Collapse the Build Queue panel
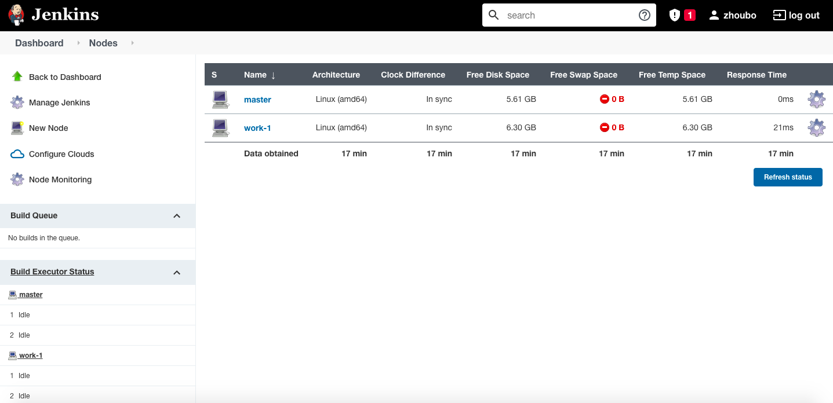The image size is (833, 403). point(177,215)
